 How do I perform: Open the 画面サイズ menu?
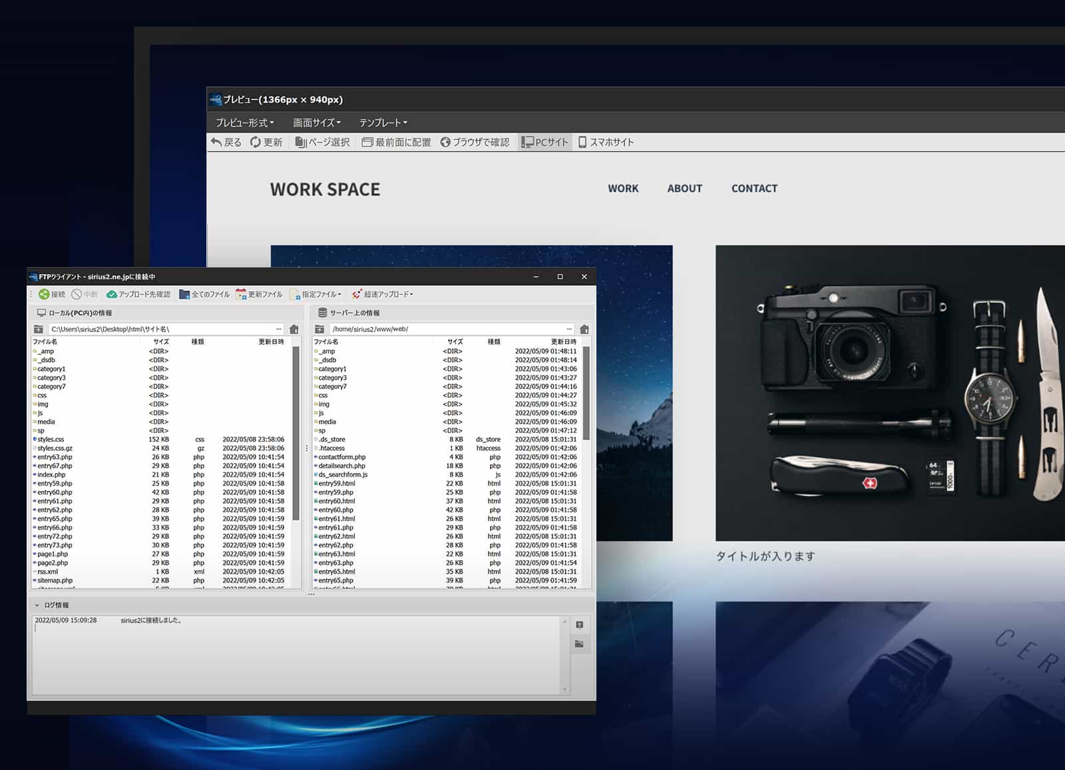(317, 123)
